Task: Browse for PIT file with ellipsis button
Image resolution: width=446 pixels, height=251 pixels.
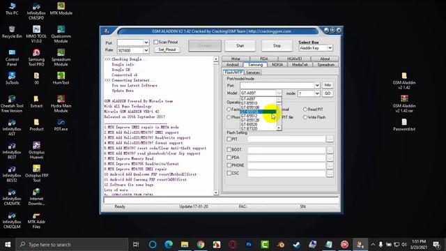Action: pyautogui.click(x=330, y=139)
